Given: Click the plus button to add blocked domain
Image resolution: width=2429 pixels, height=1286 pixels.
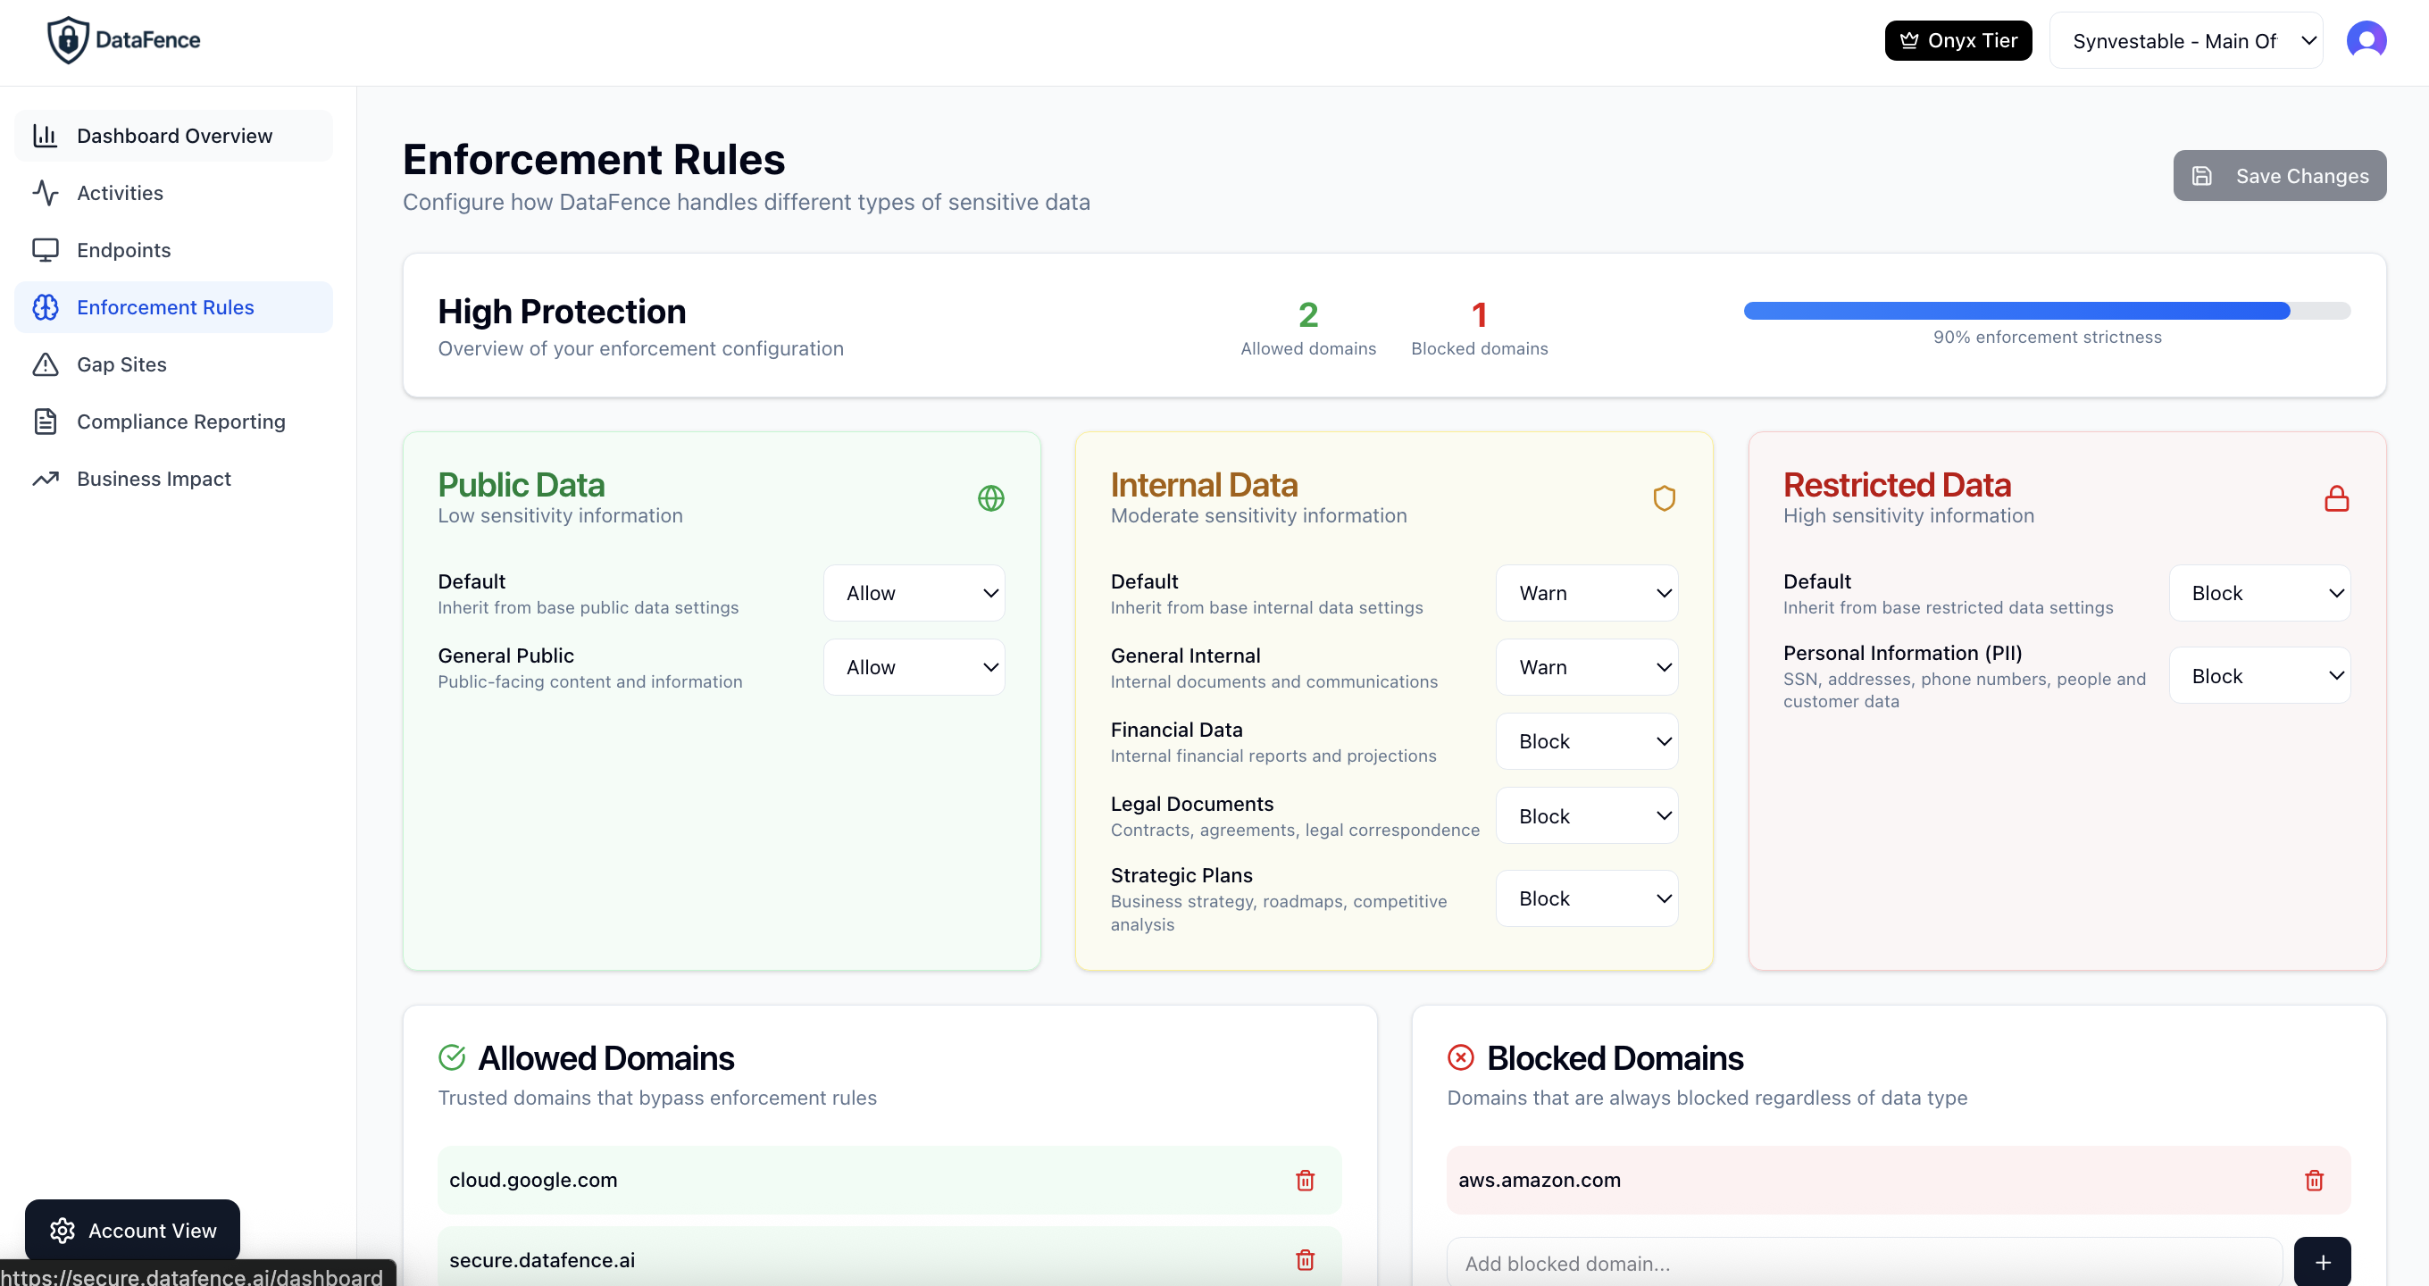Looking at the screenshot, I should pos(2323,1263).
